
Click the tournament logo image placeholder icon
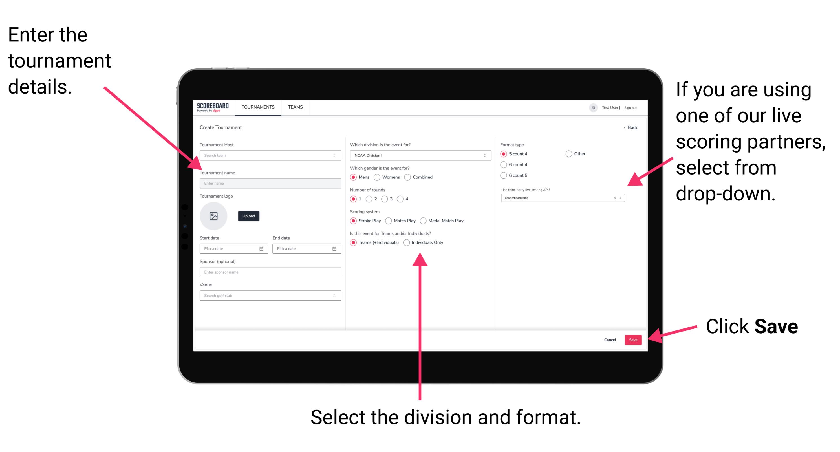[x=214, y=216]
